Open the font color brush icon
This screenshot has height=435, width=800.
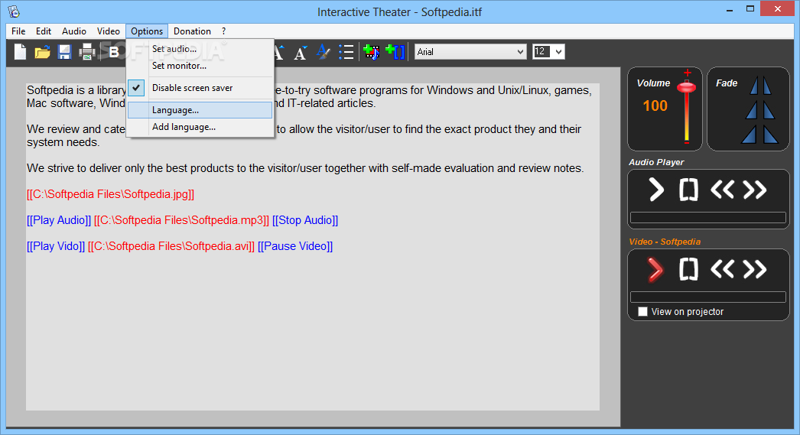(323, 52)
